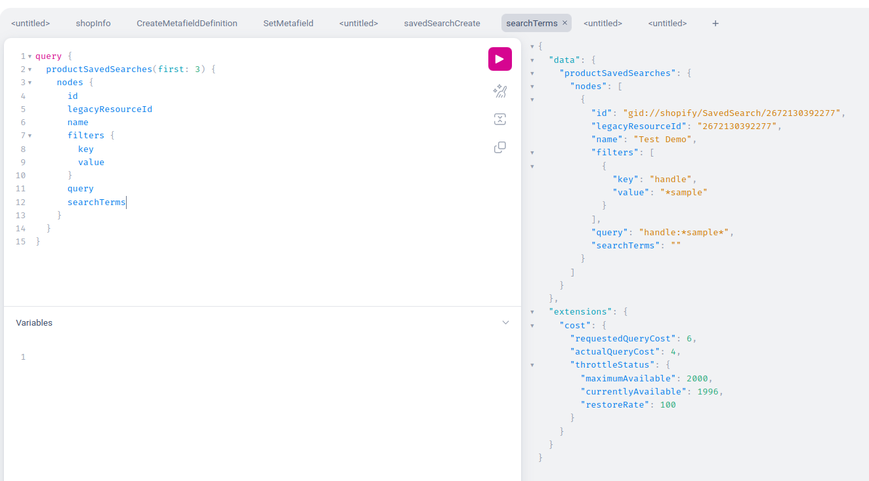Place cursor on the searchTerms field in query
The image size is (869, 481).
96,202
